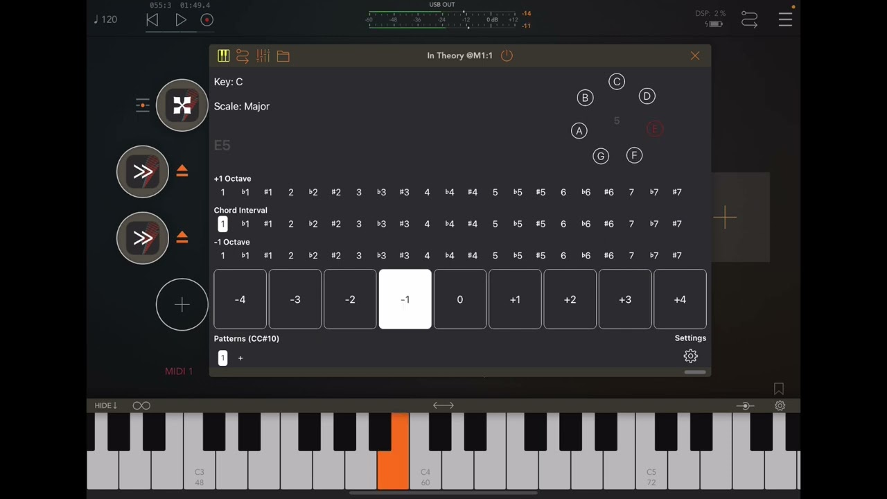Toggle -1 Octave interval 7
Screen dimensions: 887x499
tap(631, 256)
